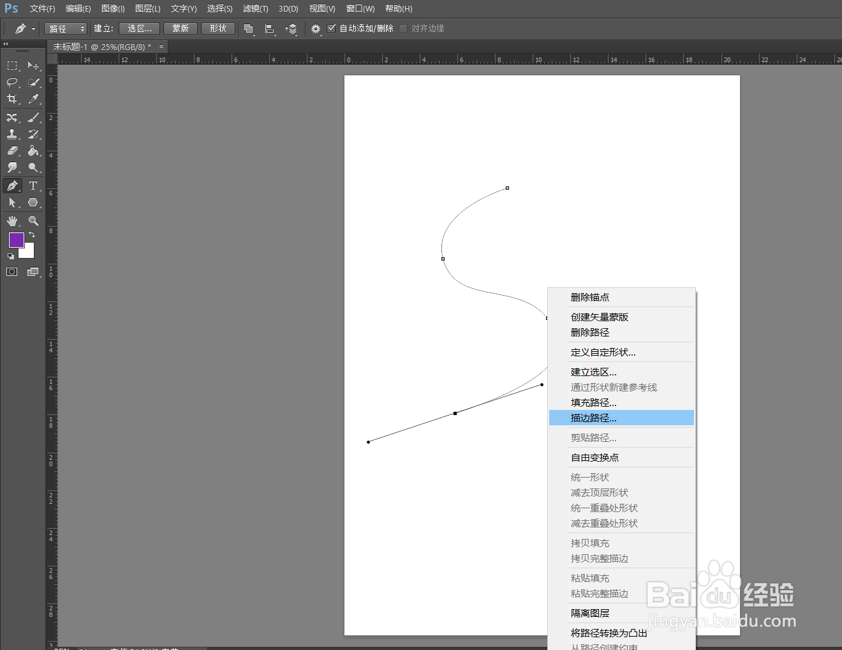Open the 编辑(E) menu
842x650 pixels.
(78, 9)
